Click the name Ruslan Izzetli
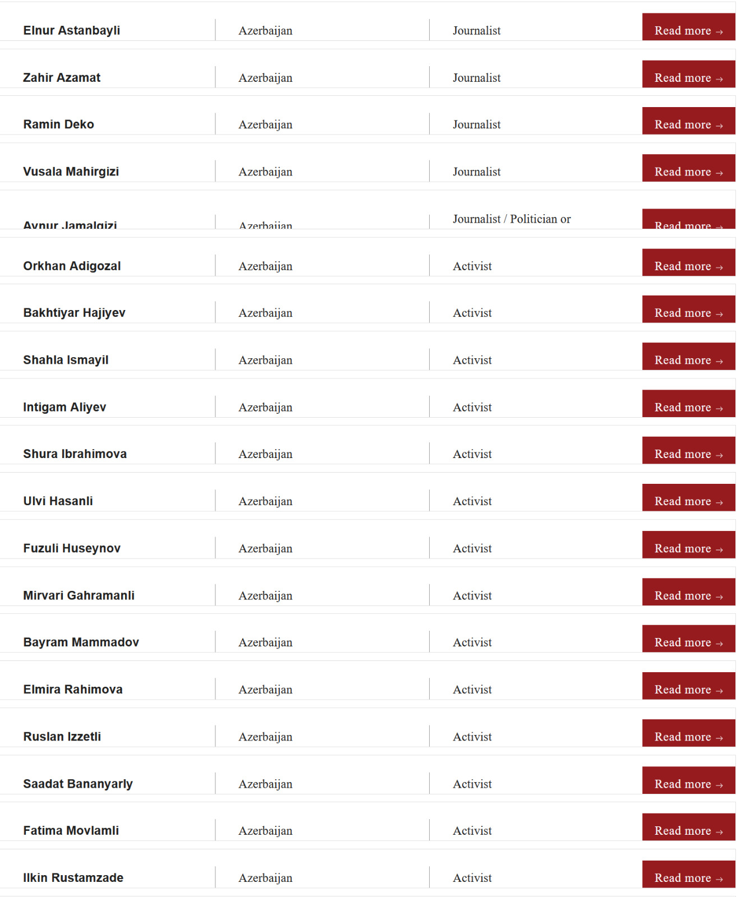Image resolution: width=750 pixels, height=897 pixels. (x=62, y=737)
